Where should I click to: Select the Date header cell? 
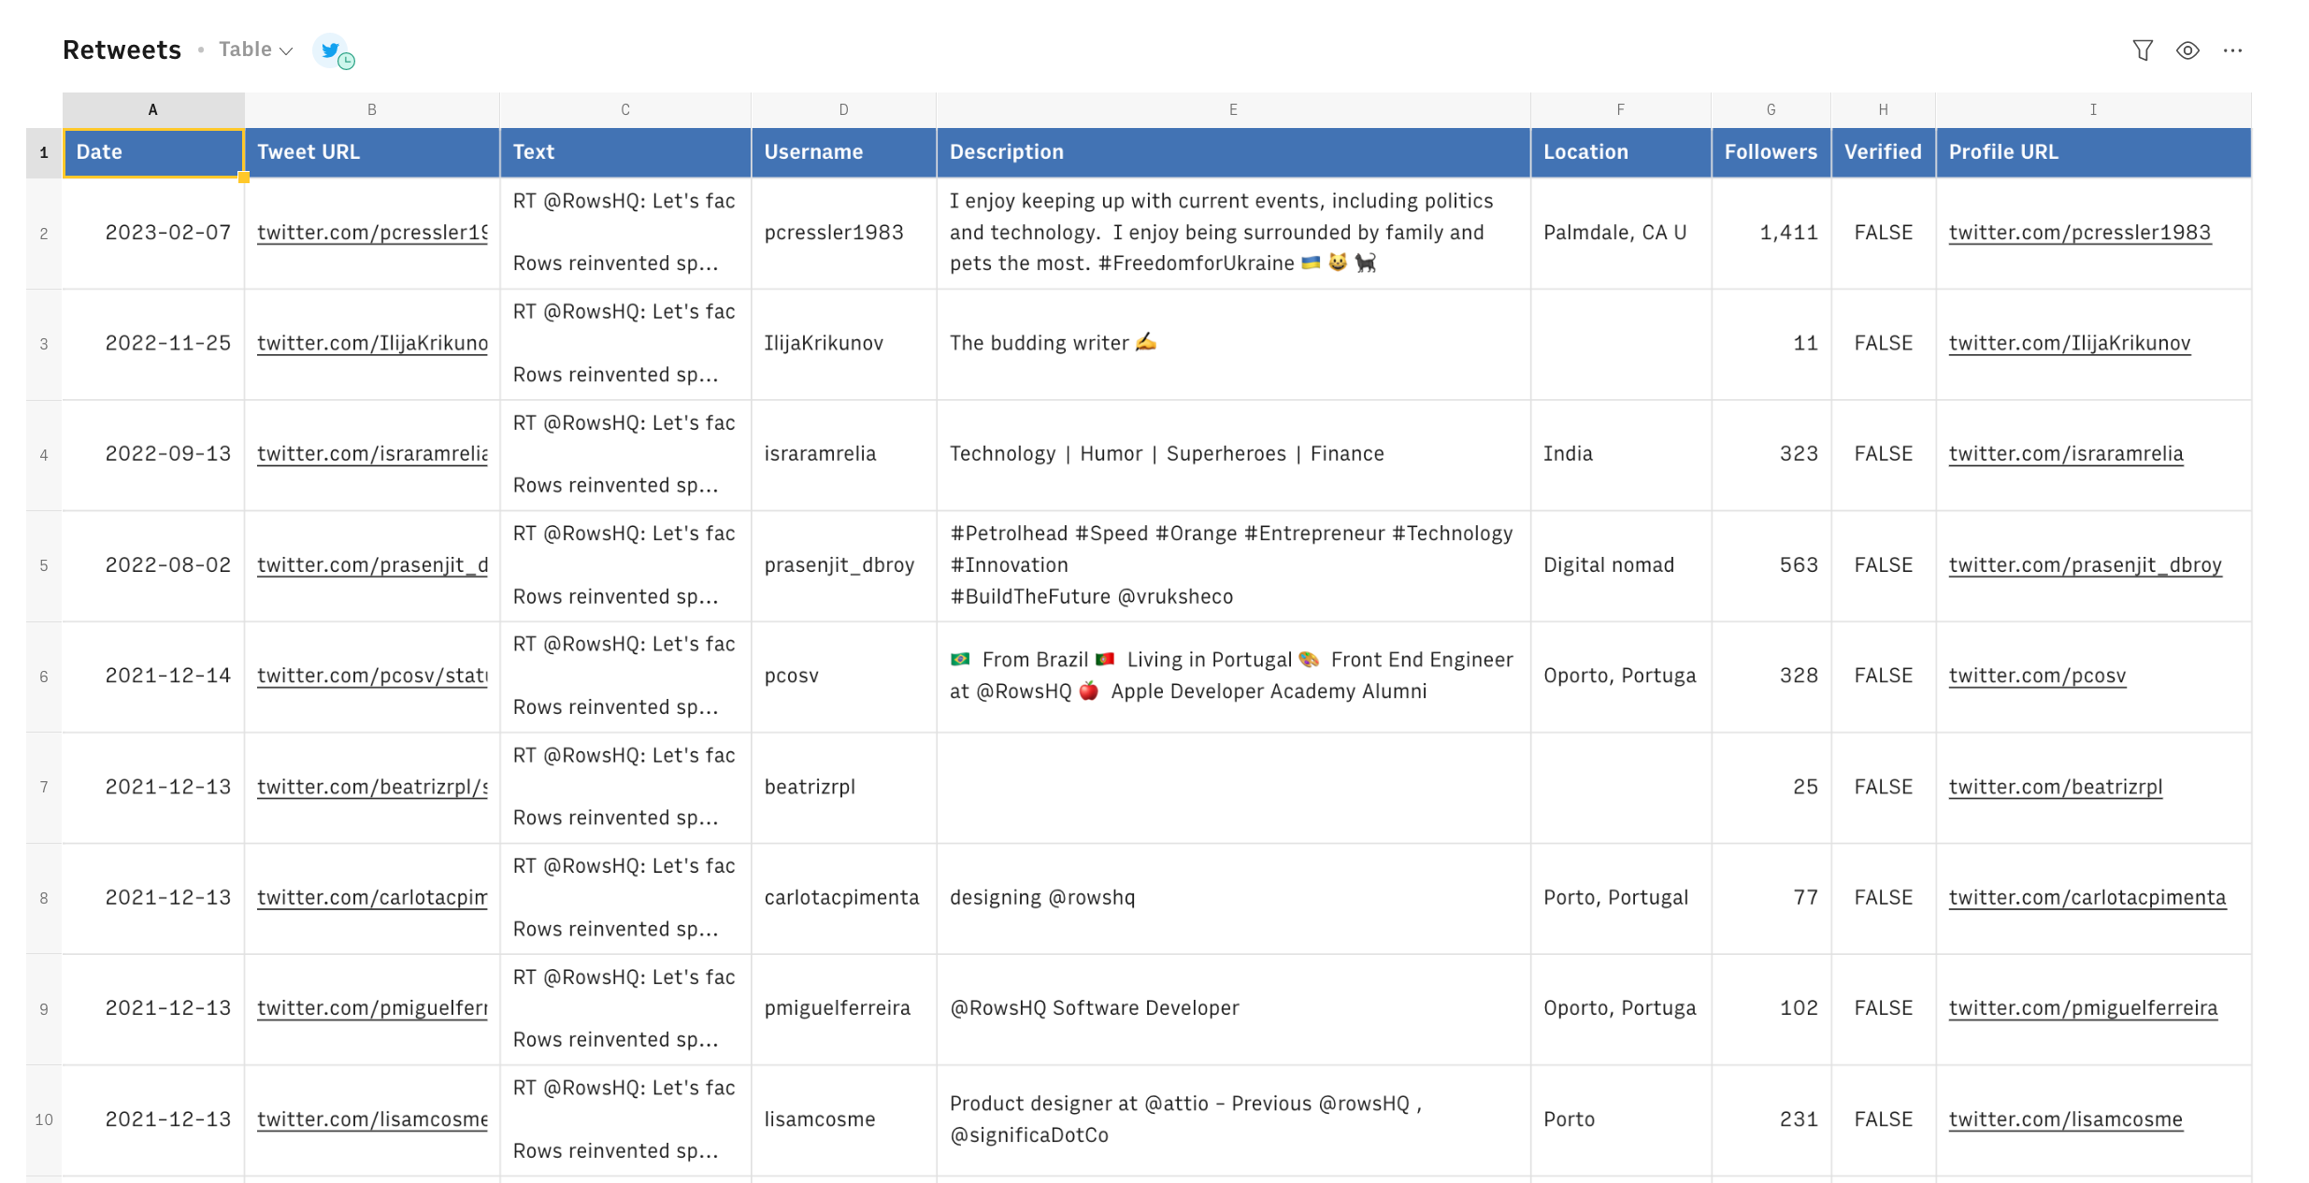153,152
